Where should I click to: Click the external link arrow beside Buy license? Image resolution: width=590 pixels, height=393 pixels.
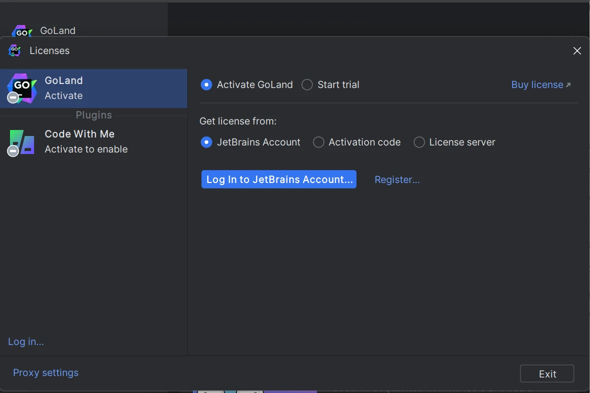(568, 85)
